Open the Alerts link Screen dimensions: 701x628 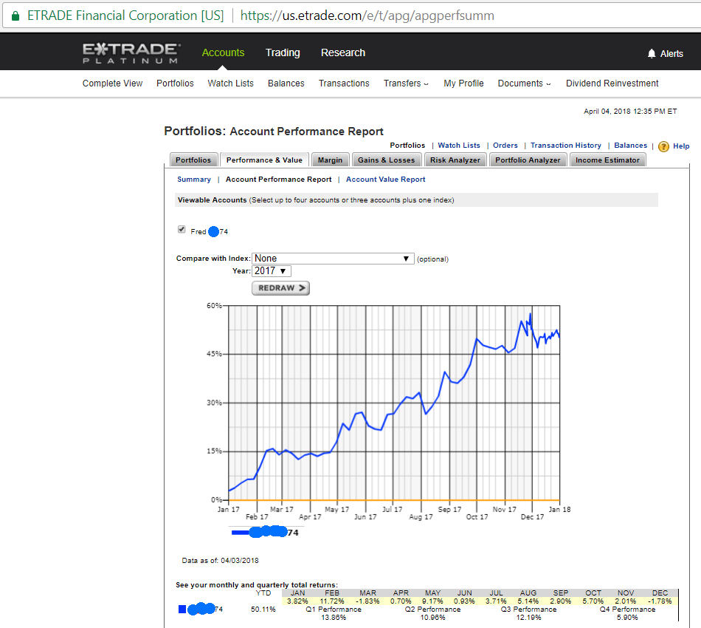pyautogui.click(x=671, y=54)
